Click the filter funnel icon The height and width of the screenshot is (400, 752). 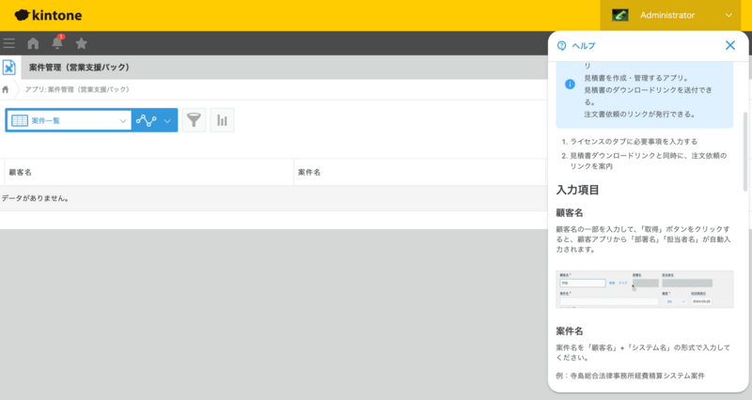tap(194, 120)
